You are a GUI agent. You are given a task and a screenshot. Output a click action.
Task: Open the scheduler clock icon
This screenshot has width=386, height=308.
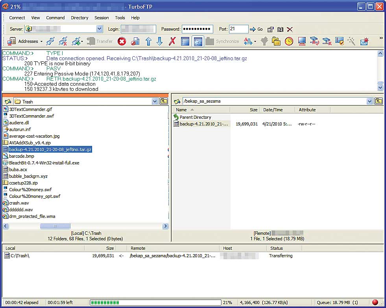(x=289, y=41)
